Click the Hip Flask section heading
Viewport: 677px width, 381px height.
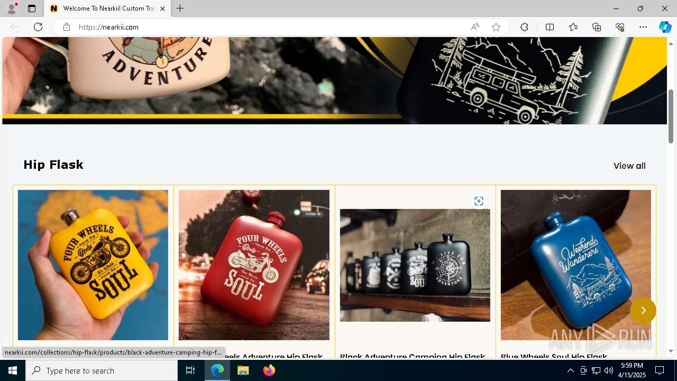(53, 165)
